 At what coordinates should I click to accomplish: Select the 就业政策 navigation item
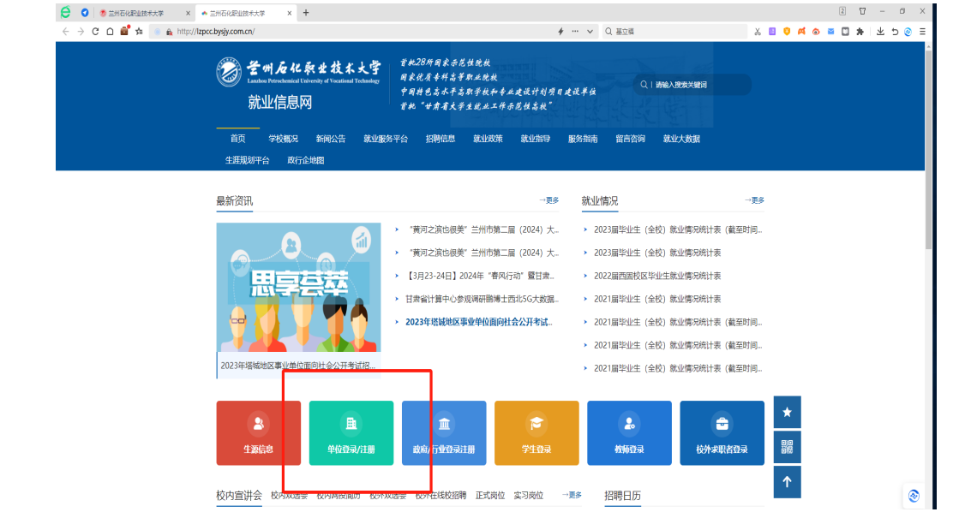coord(488,139)
